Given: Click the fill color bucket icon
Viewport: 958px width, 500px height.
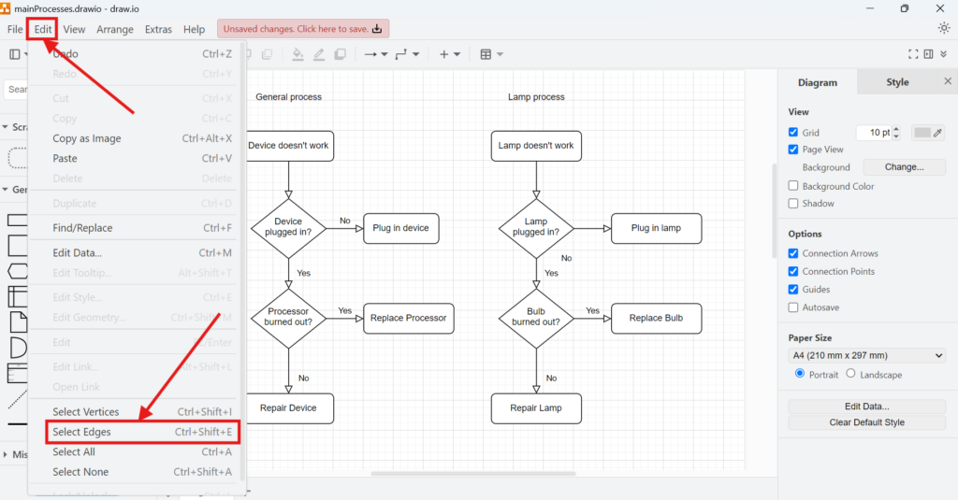Looking at the screenshot, I should [298, 55].
